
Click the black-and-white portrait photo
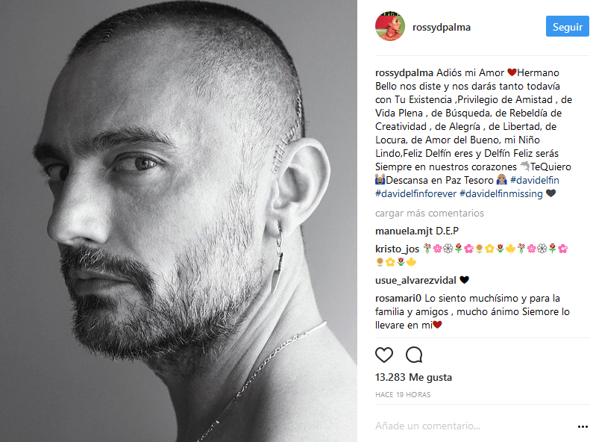(178, 221)
